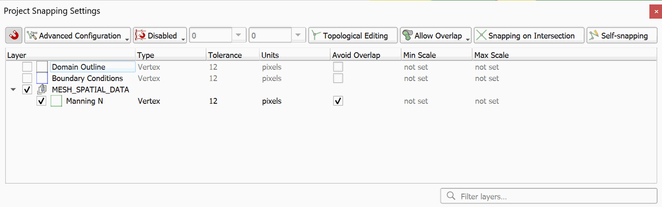Click the search icon in filter box
This screenshot has width=662, height=207.
point(451,196)
